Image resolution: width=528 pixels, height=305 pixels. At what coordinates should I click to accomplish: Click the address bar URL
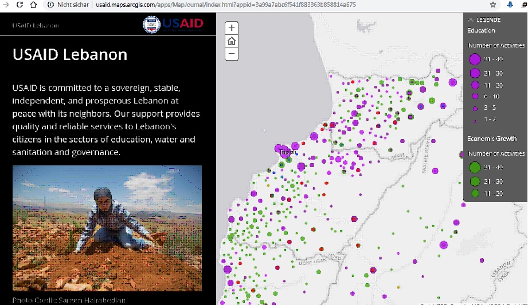(226, 5)
